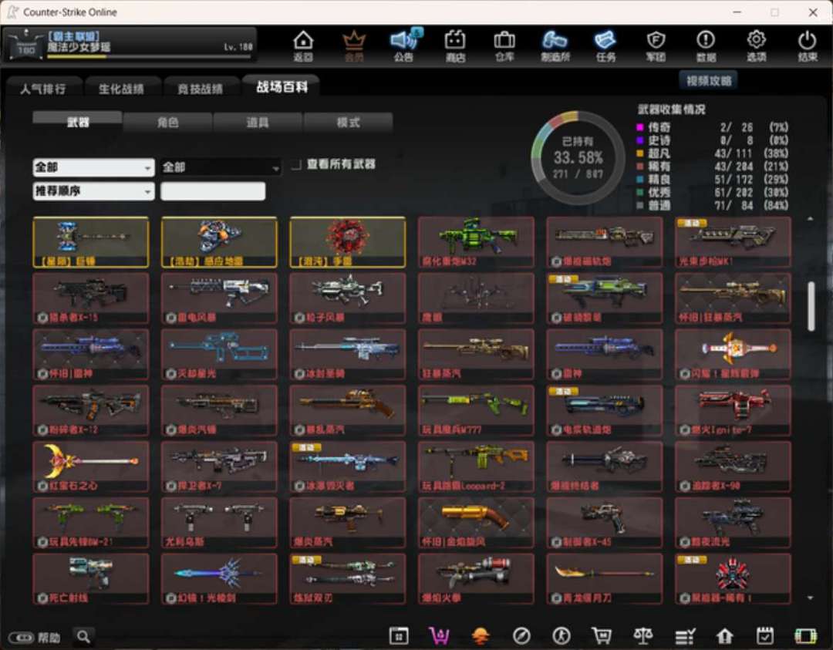Screen dimensions: 833x650
Task: Click the pink shopping basket icon
Action: pyautogui.click(x=440, y=635)
